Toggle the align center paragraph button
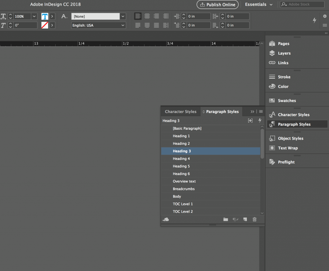Screen dimensions: 329x271 [x=147, y=16]
